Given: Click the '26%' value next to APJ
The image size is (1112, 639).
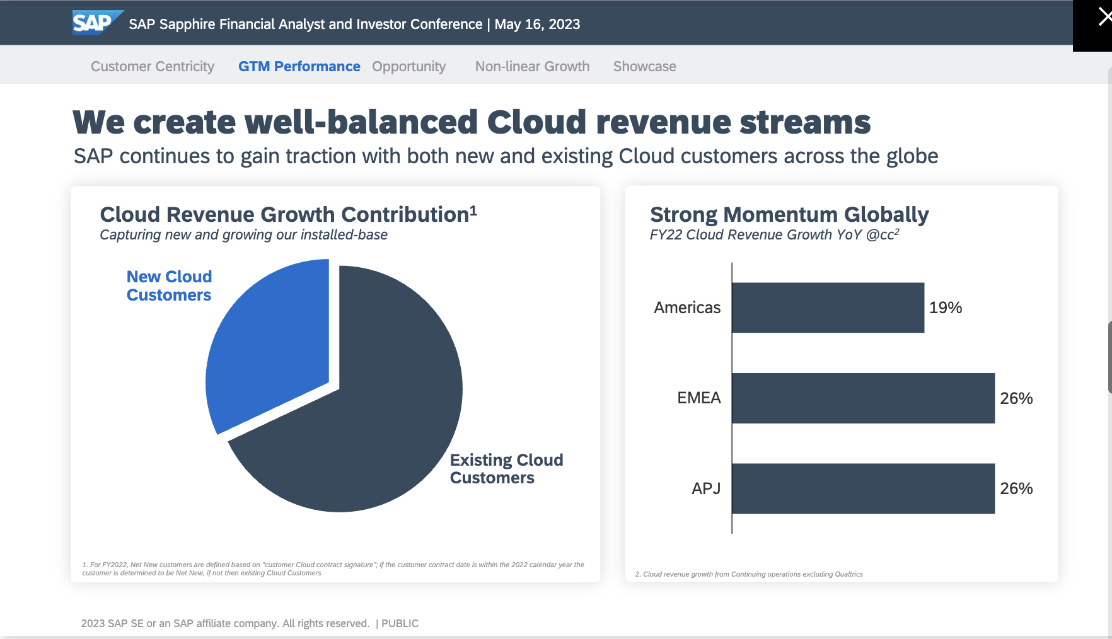Looking at the screenshot, I should tap(1016, 488).
